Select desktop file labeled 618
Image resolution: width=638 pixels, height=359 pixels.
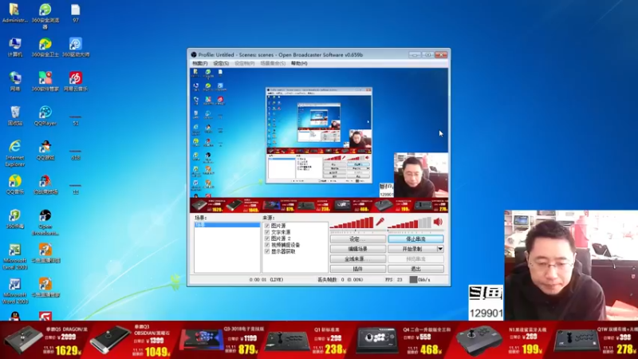[76, 154]
